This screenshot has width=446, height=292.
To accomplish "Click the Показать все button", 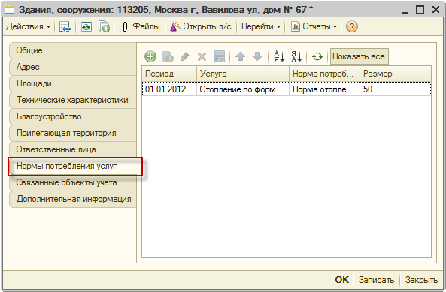I will pos(360,56).
